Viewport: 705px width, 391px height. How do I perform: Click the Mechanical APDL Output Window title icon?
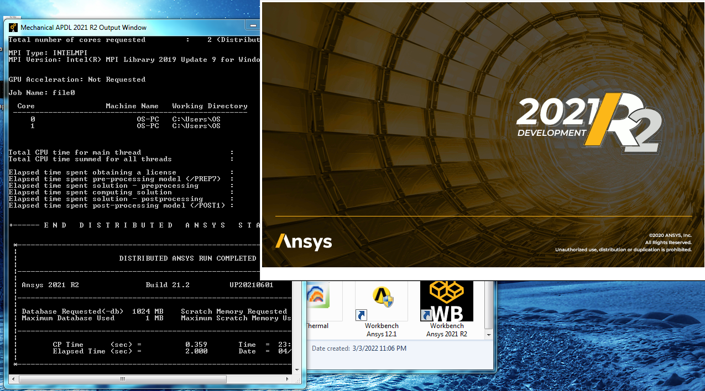[x=13, y=27]
